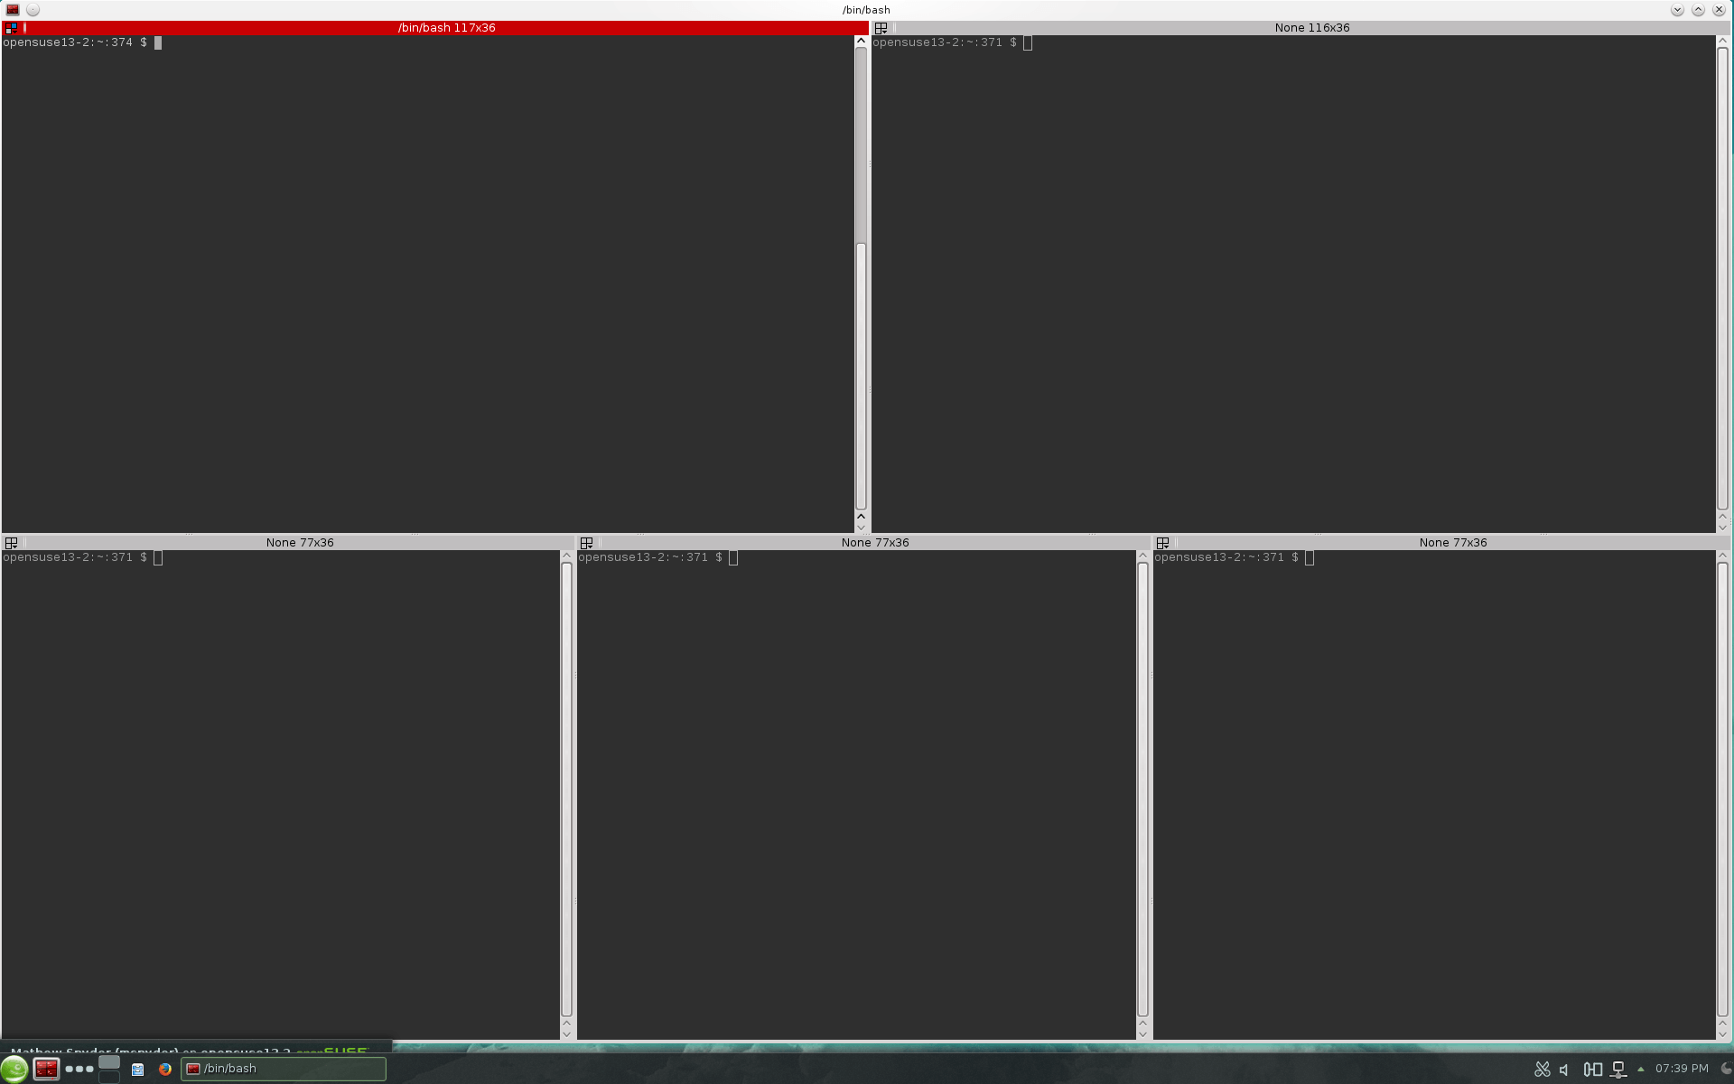The width and height of the screenshot is (1734, 1084).
Task: Click the red Terminator launcher in taskbar
Action: 46,1069
